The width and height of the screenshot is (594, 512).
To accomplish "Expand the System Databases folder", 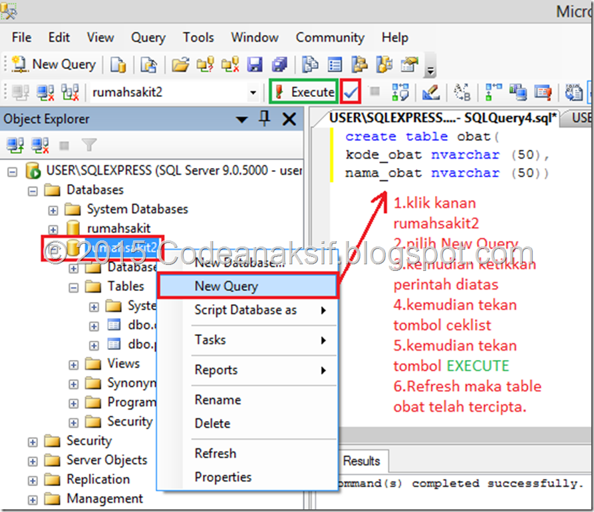I will pos(53,211).
